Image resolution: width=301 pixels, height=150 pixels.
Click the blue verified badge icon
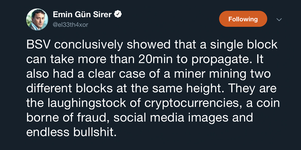point(118,14)
